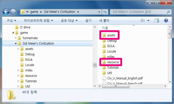Screen dimensions: 174x104
Task: Select 'Debug' folder in file list
Action: tap(112, 41)
